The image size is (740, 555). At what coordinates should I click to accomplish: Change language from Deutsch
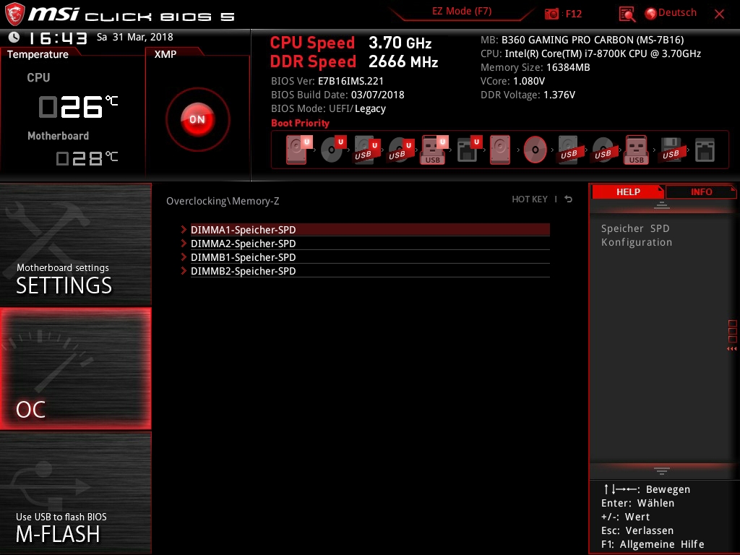point(677,13)
